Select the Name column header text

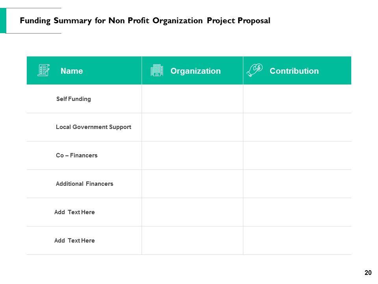click(x=72, y=71)
